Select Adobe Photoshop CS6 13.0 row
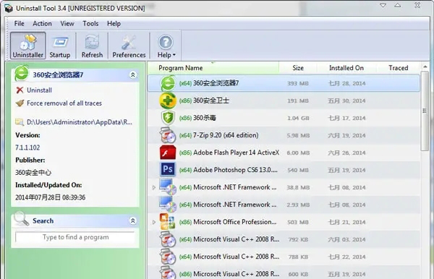 (x=284, y=170)
